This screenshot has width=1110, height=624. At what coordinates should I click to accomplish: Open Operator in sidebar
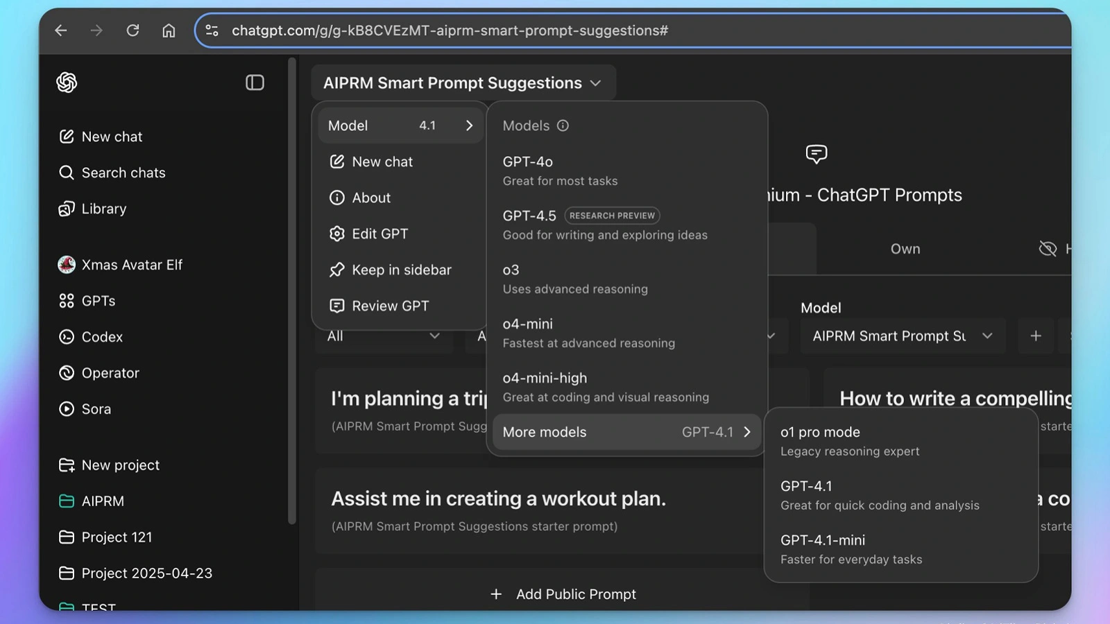pyautogui.click(x=99, y=373)
